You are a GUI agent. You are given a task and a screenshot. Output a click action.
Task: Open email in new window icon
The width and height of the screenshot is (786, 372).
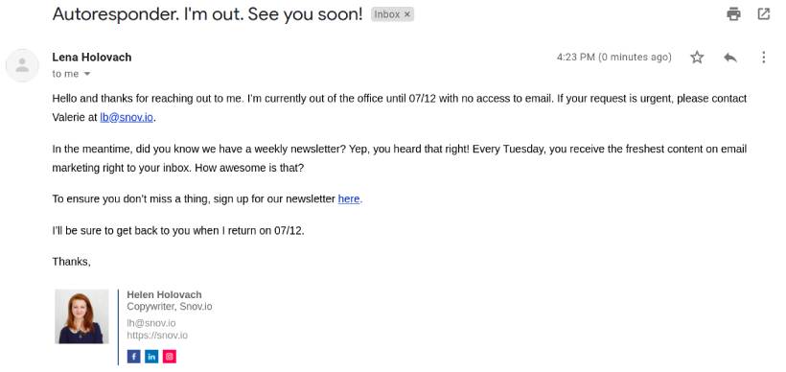763,14
